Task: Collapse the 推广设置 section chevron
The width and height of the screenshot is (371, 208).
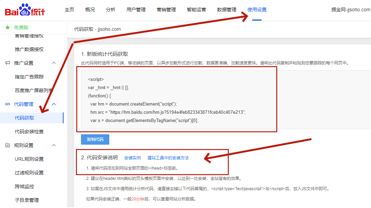Action: tap(54, 63)
